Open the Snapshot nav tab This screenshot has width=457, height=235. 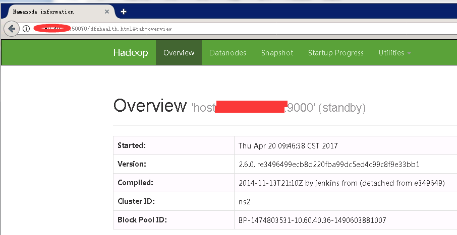[277, 53]
